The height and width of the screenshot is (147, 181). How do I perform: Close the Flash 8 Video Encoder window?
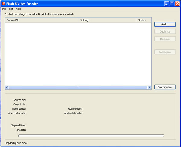tap(177, 4)
